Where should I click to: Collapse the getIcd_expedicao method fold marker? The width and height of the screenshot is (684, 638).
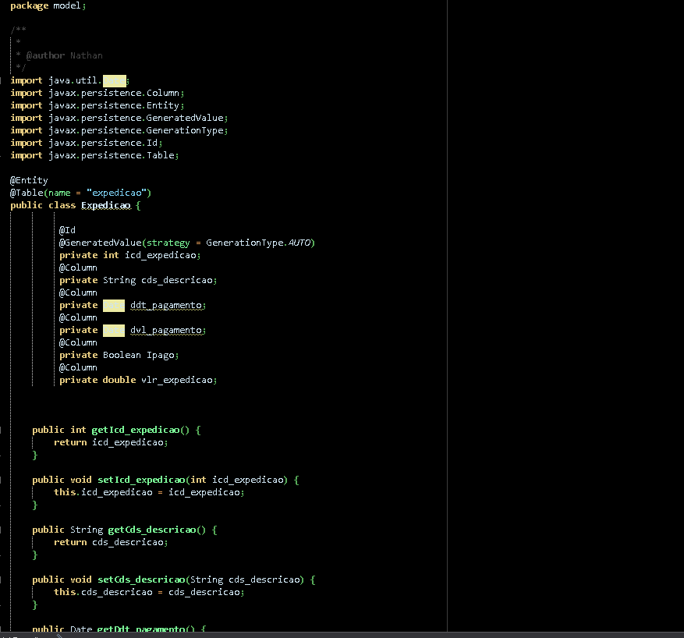(x=2, y=430)
